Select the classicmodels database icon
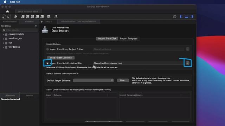225x126 pixels. coord(6,34)
